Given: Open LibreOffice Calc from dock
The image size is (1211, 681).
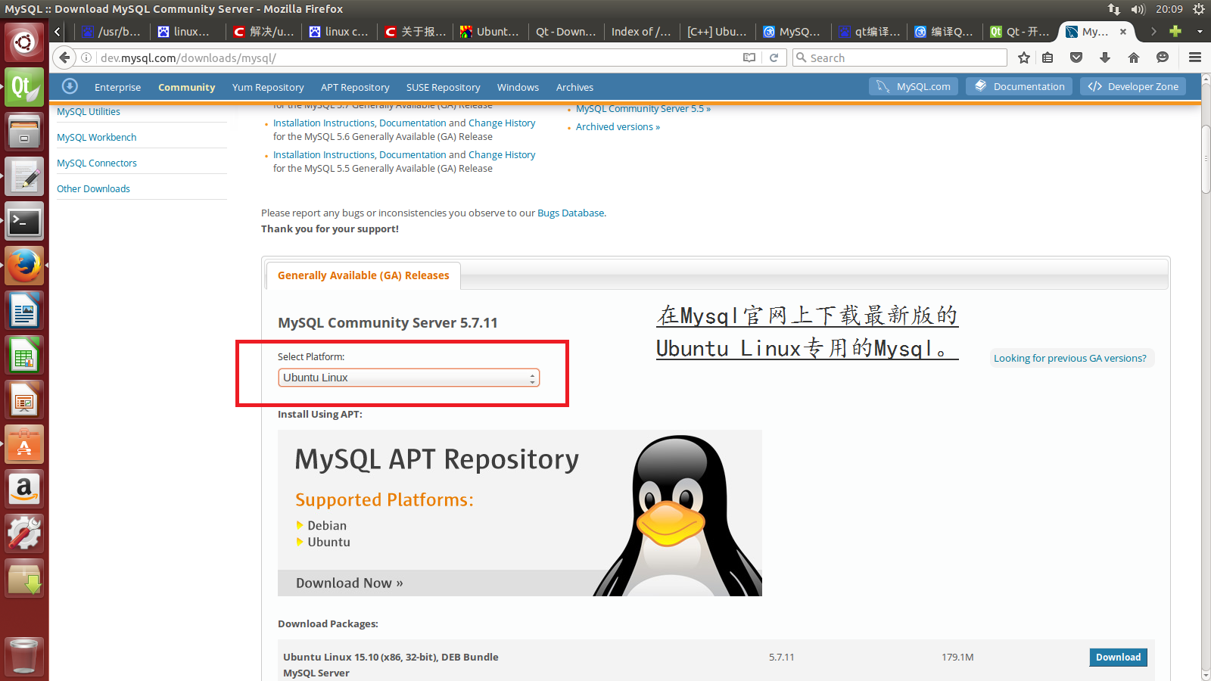Looking at the screenshot, I should pyautogui.click(x=24, y=356).
